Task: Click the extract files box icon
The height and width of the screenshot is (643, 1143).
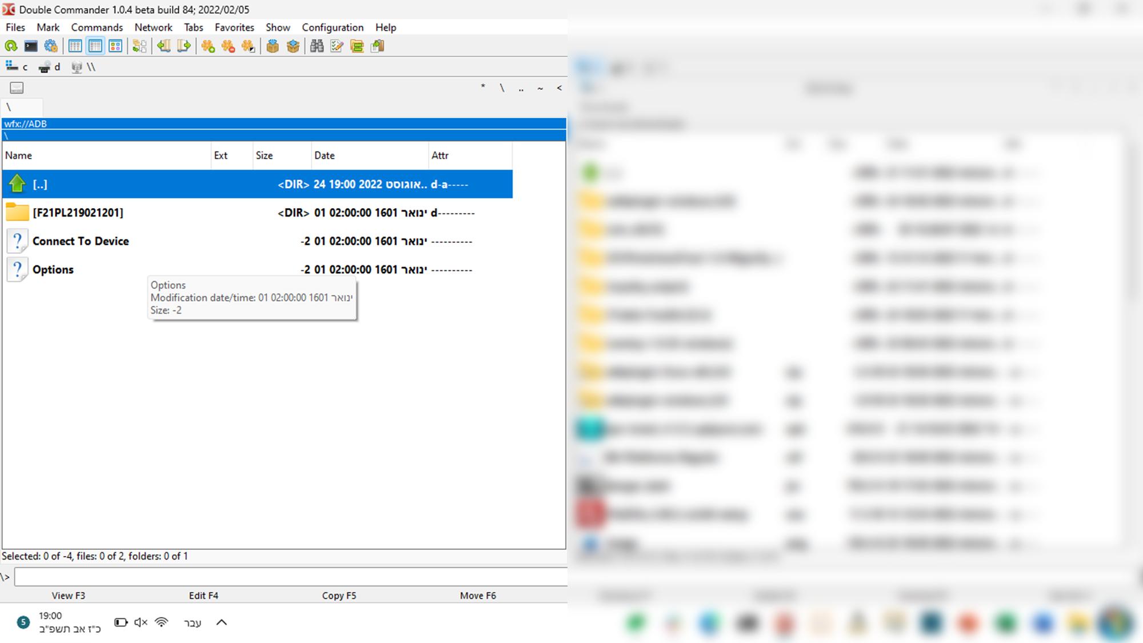Action: pyautogui.click(x=293, y=46)
